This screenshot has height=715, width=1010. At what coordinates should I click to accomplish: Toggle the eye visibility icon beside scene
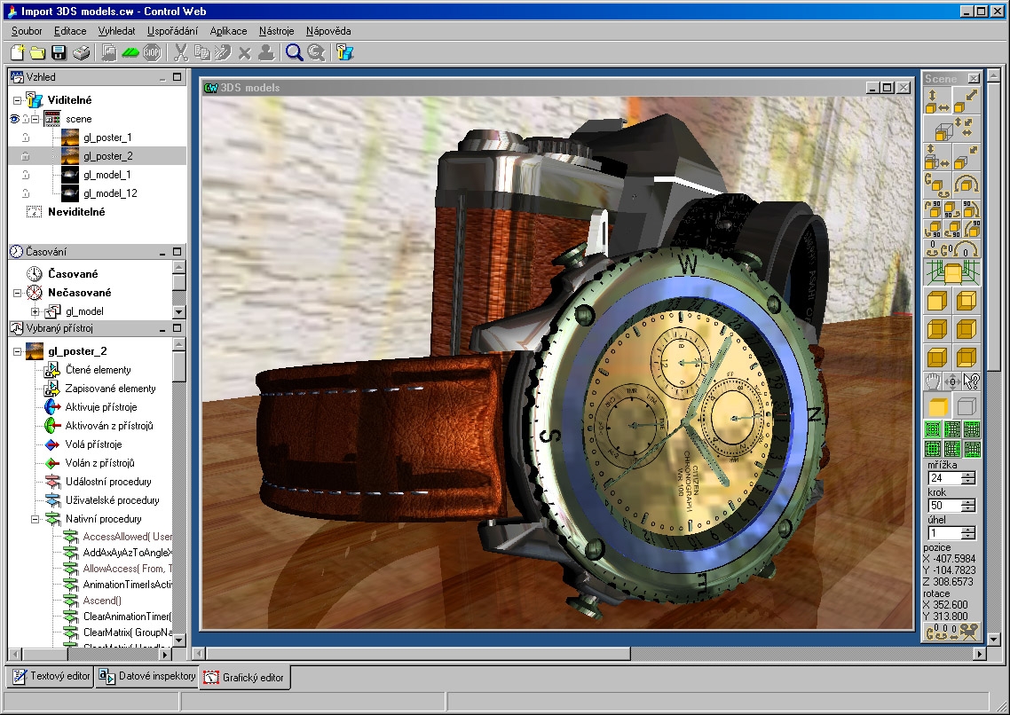pyautogui.click(x=14, y=119)
